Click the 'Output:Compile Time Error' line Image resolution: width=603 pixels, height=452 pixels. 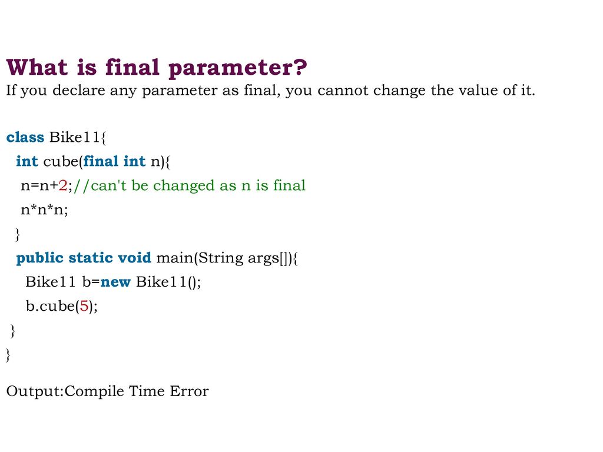pyautogui.click(x=108, y=391)
